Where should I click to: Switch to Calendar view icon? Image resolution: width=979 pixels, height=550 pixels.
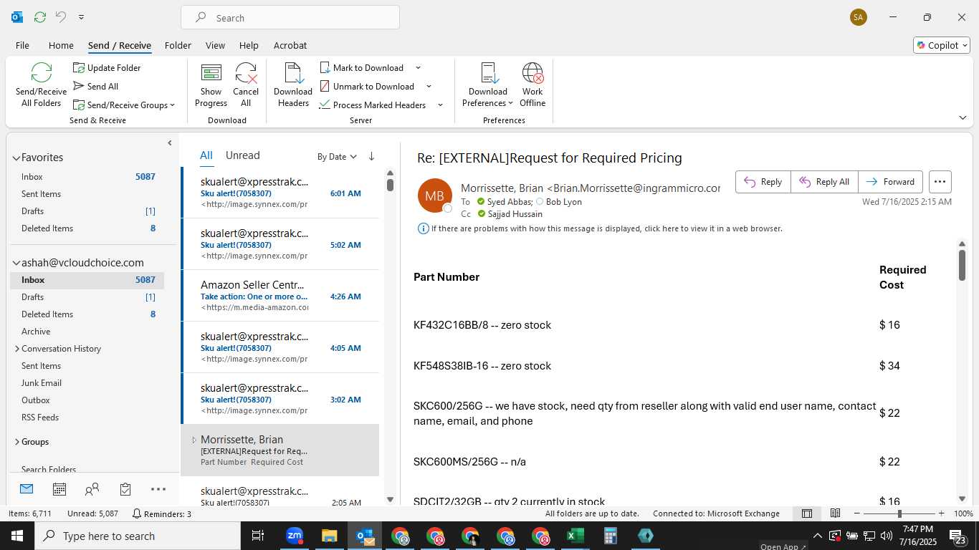(59, 489)
